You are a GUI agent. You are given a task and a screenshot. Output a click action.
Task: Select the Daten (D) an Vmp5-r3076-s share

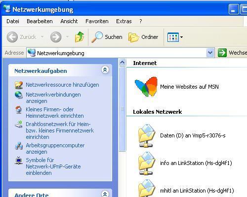[x=182, y=135]
